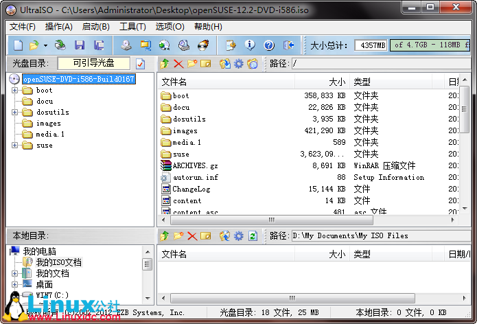
Task: Click the disc path field showing /
Action: click(381, 64)
